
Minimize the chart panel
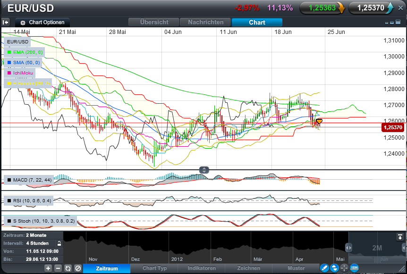pyautogui.click(x=387, y=23)
